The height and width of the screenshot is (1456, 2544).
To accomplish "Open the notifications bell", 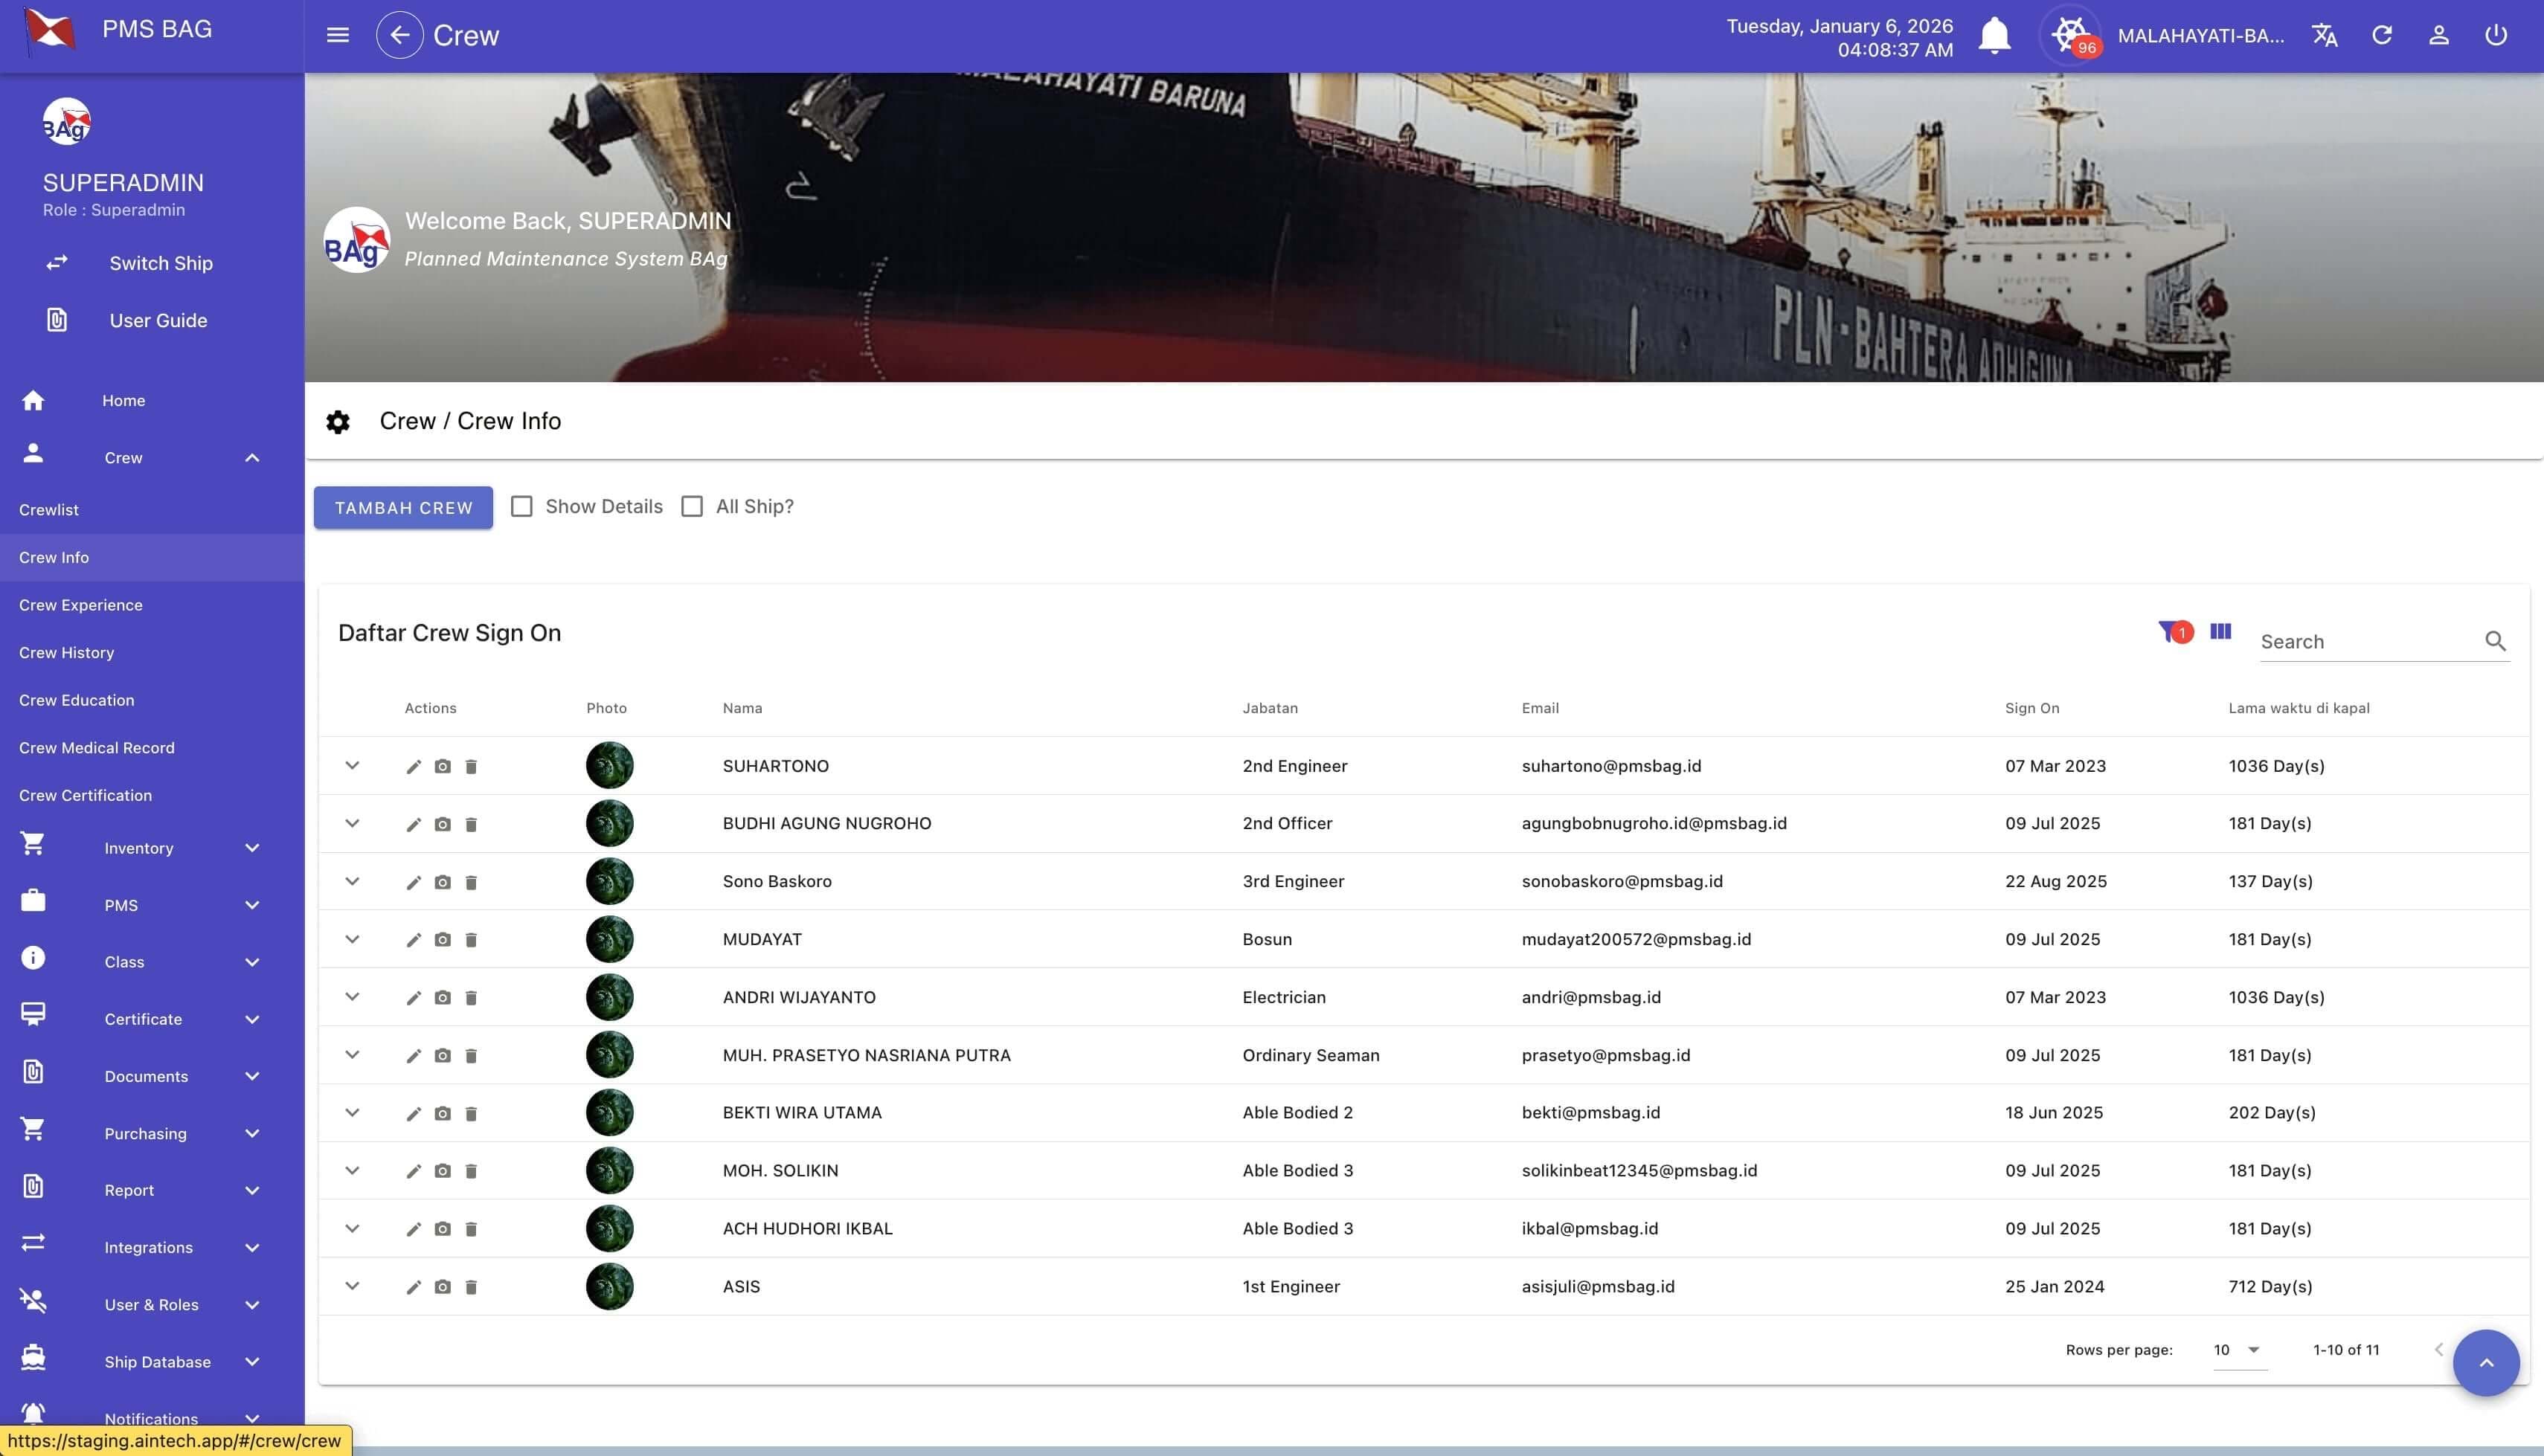I will (x=1994, y=35).
